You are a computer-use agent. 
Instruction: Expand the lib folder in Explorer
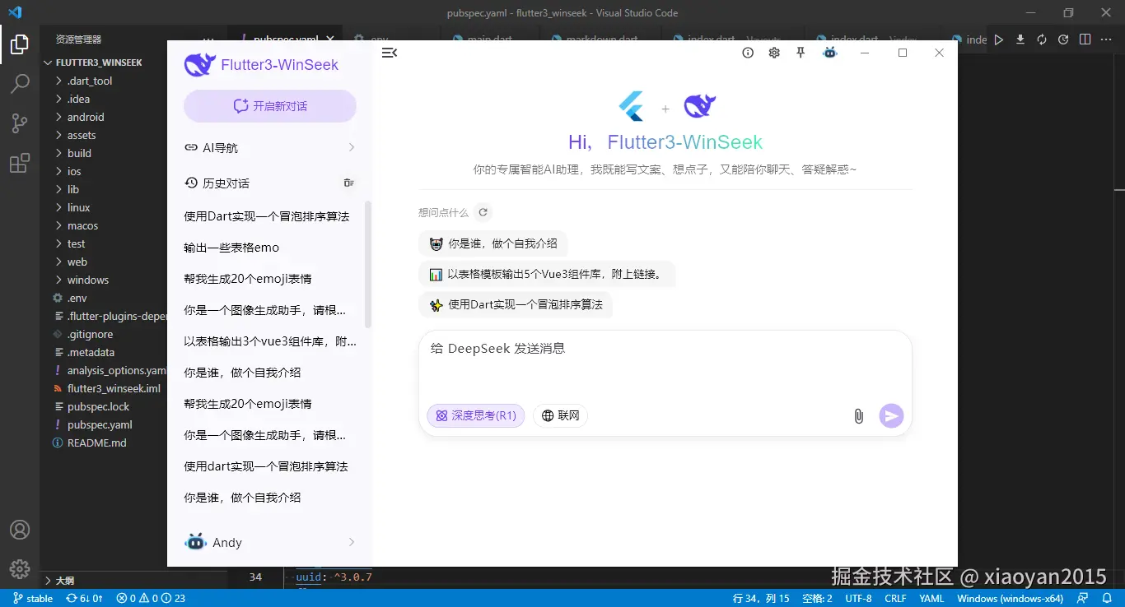coord(74,189)
